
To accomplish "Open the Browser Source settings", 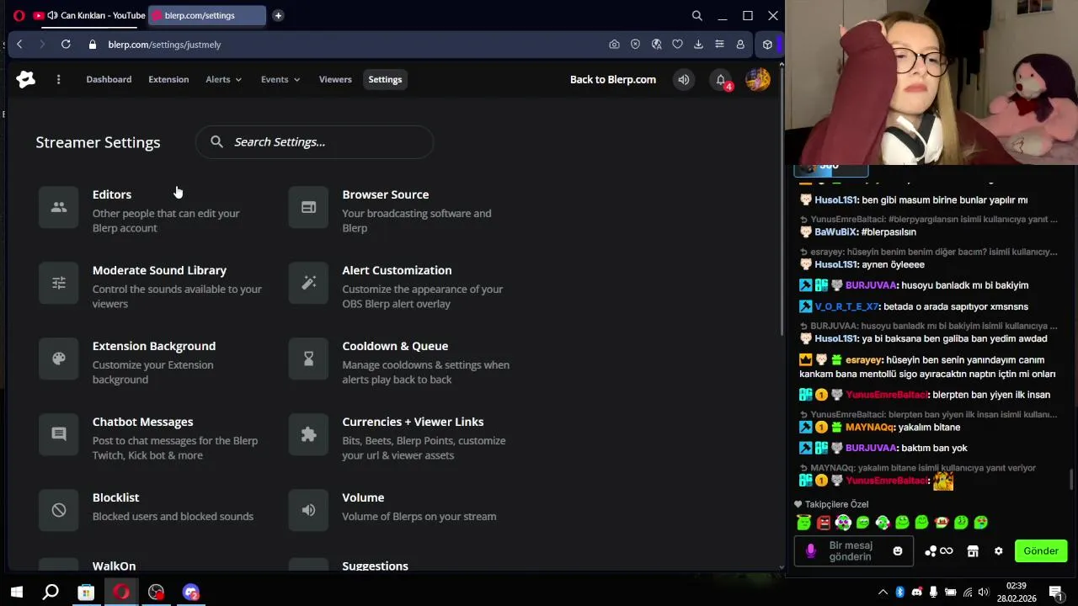I will pyautogui.click(x=402, y=210).
